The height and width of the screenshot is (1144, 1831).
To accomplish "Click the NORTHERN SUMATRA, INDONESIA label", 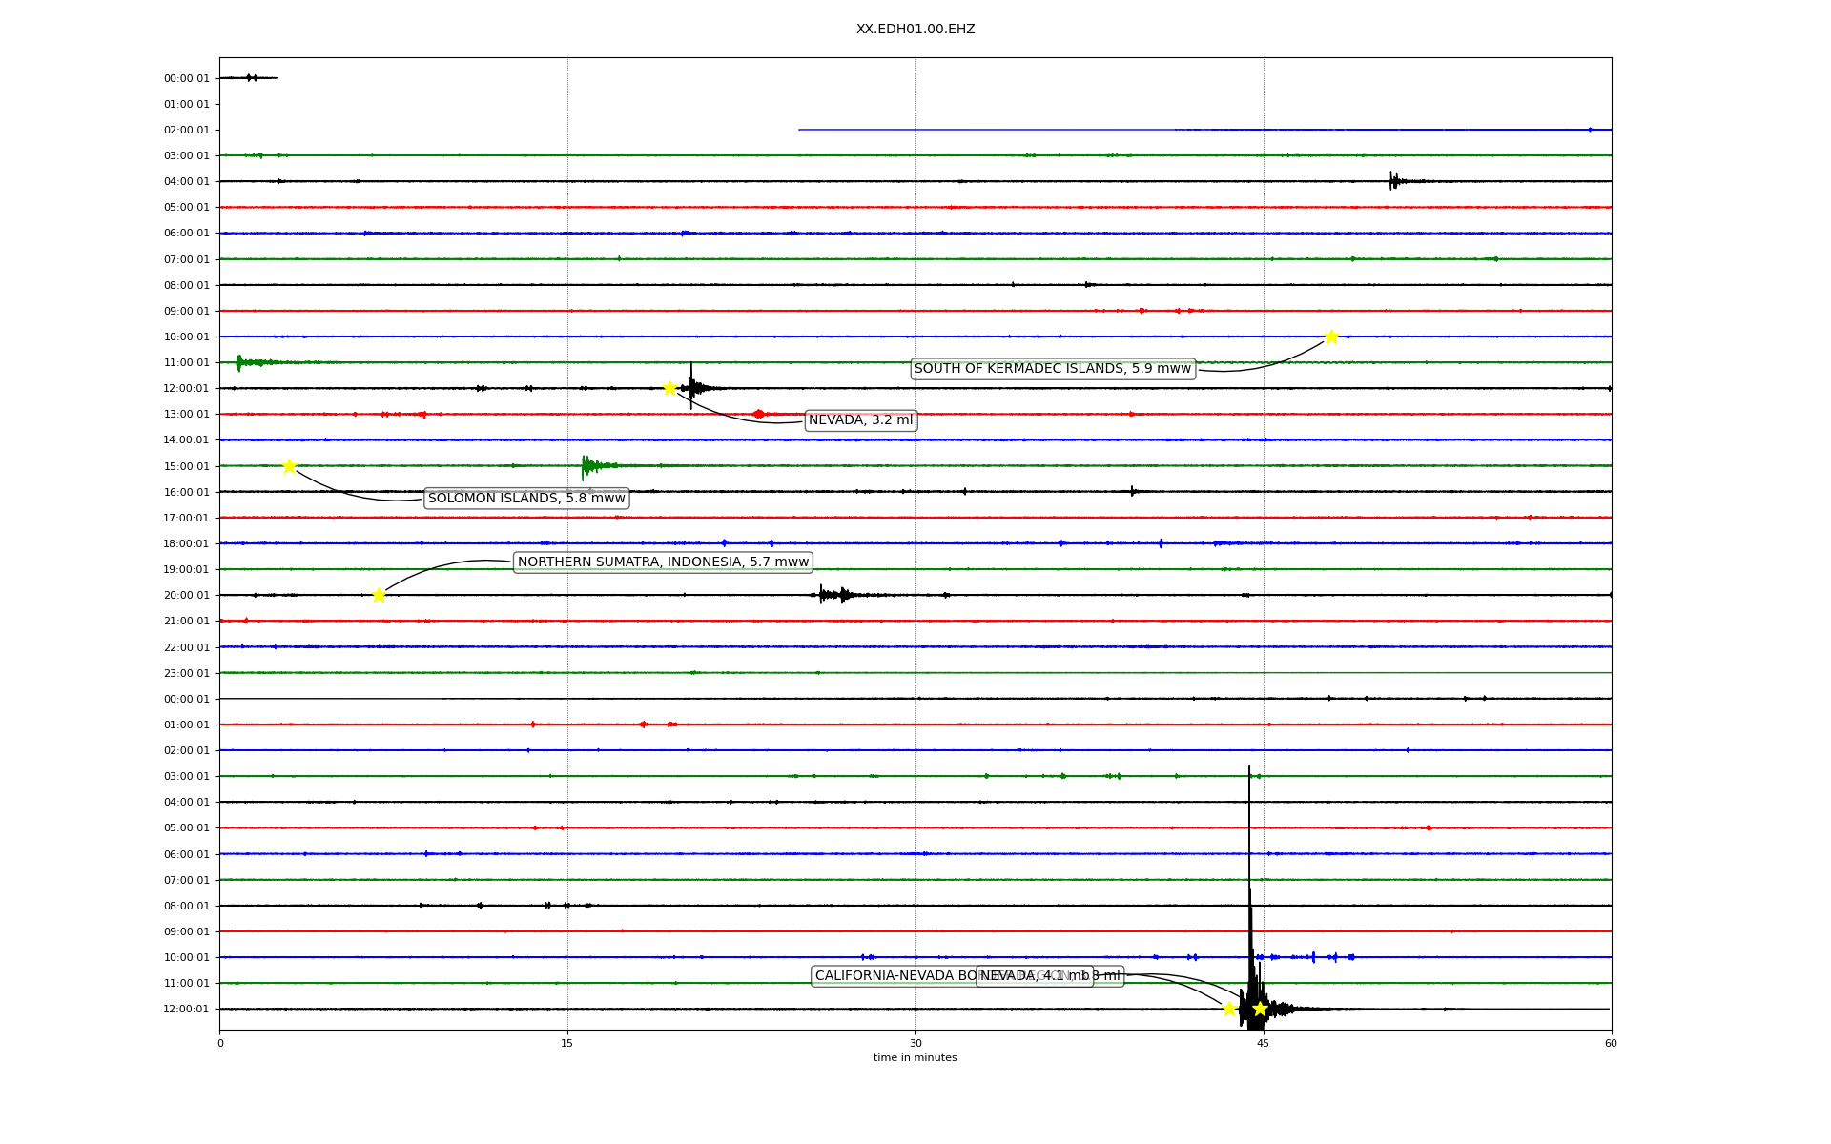I will coord(663,562).
